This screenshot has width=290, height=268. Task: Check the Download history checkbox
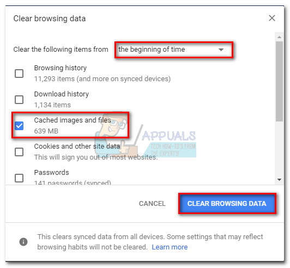pyautogui.click(x=19, y=100)
